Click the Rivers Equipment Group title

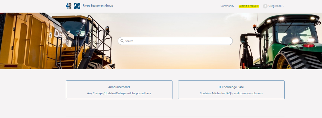click(x=98, y=6)
